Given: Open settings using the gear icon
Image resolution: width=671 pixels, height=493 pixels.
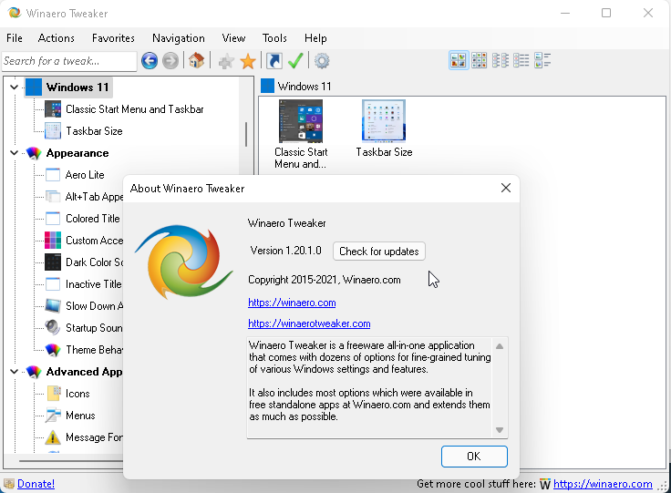Looking at the screenshot, I should tap(322, 61).
